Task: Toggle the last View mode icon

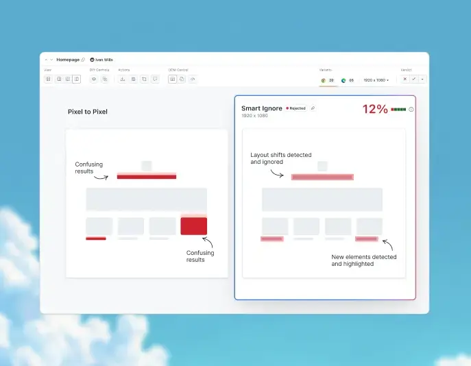Action: click(x=77, y=80)
